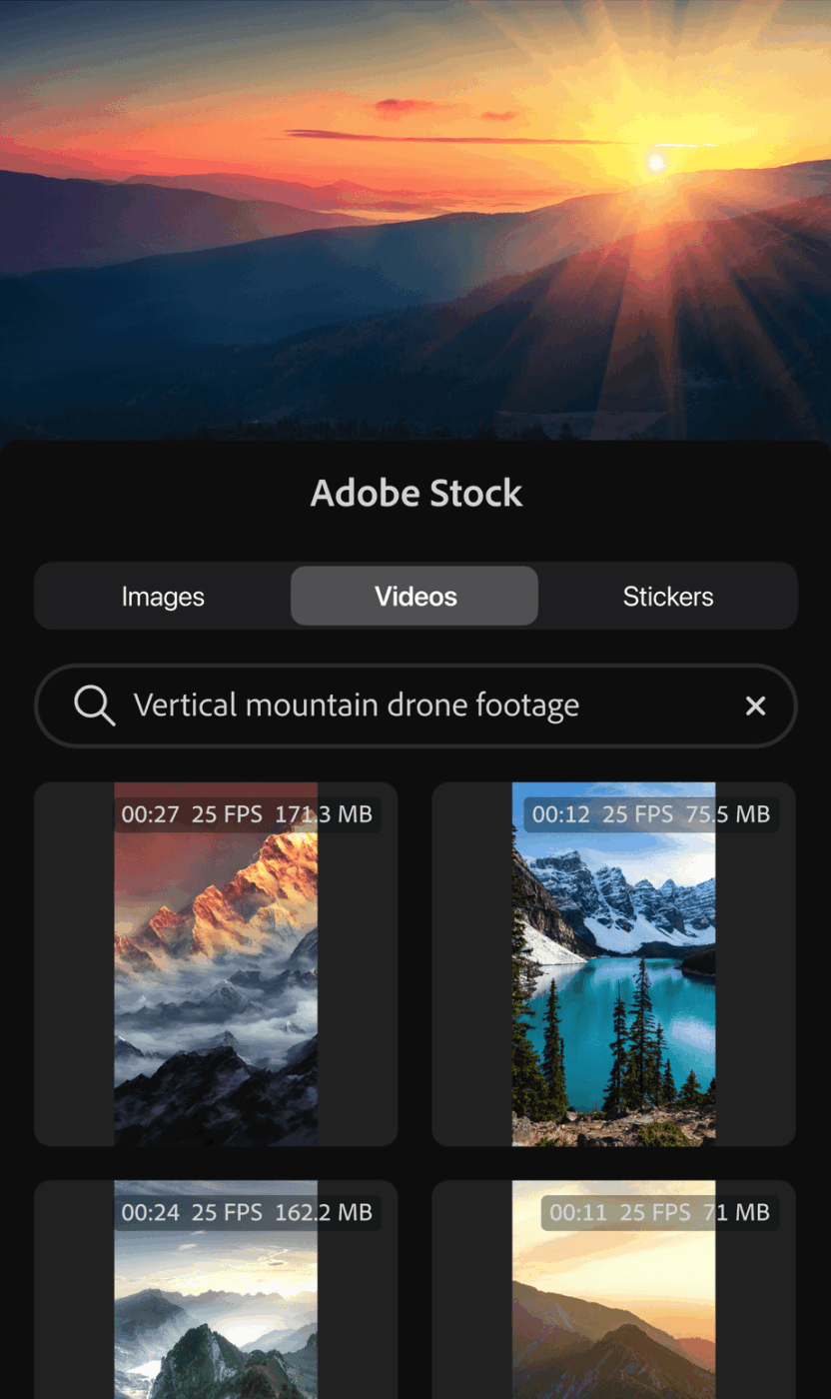The height and width of the screenshot is (1399, 831).
Task: Click the 00:11 25 FPS 71 MB label
Action: coord(659,1212)
